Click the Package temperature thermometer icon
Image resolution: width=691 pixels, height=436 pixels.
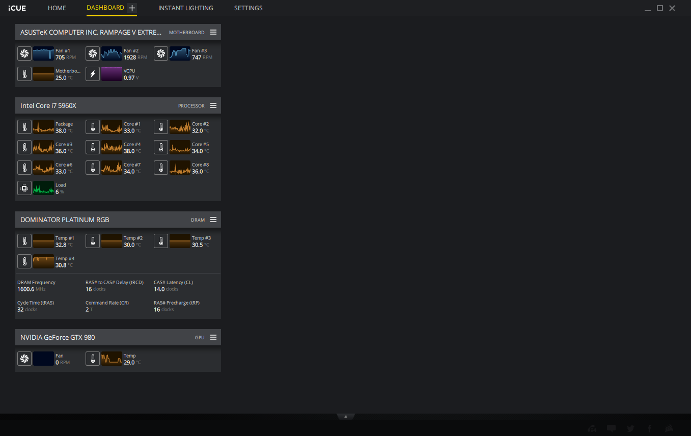[x=24, y=127]
